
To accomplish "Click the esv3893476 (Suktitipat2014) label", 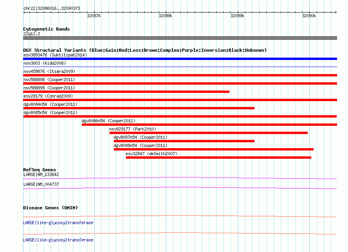I will pyautogui.click(x=55, y=55).
